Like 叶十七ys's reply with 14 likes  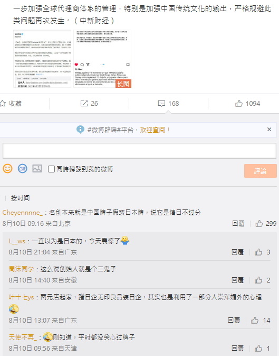(255, 321)
